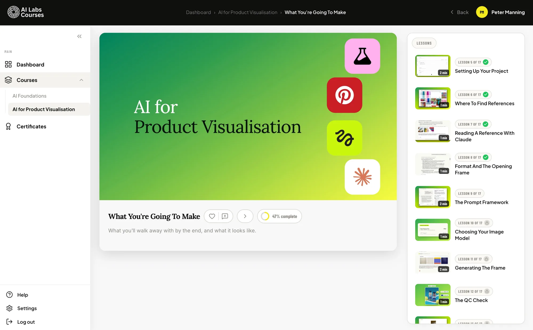Screen dimensions: 533x330
Task: Click the Back text in header
Action: point(463,12)
